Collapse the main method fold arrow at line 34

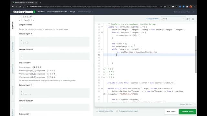(x=102, y=89)
